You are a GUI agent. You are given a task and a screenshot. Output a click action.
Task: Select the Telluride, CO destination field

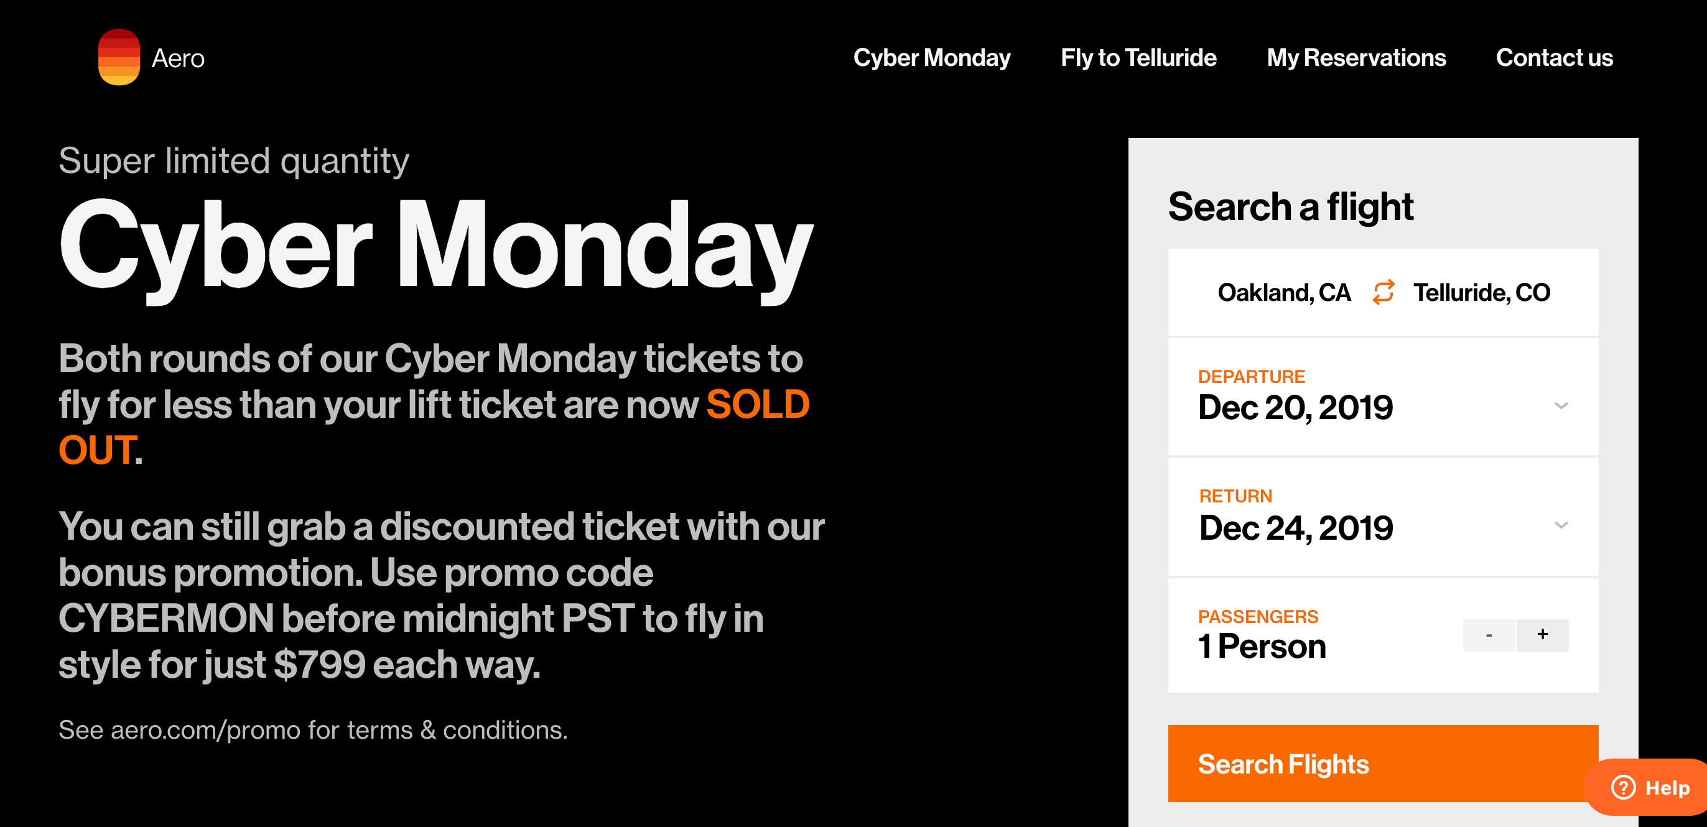click(x=1482, y=292)
